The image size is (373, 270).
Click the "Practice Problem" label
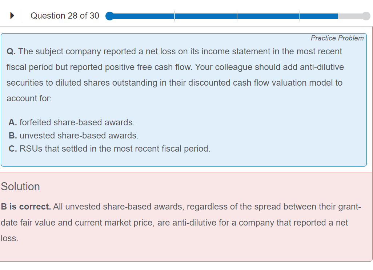pyautogui.click(x=337, y=38)
